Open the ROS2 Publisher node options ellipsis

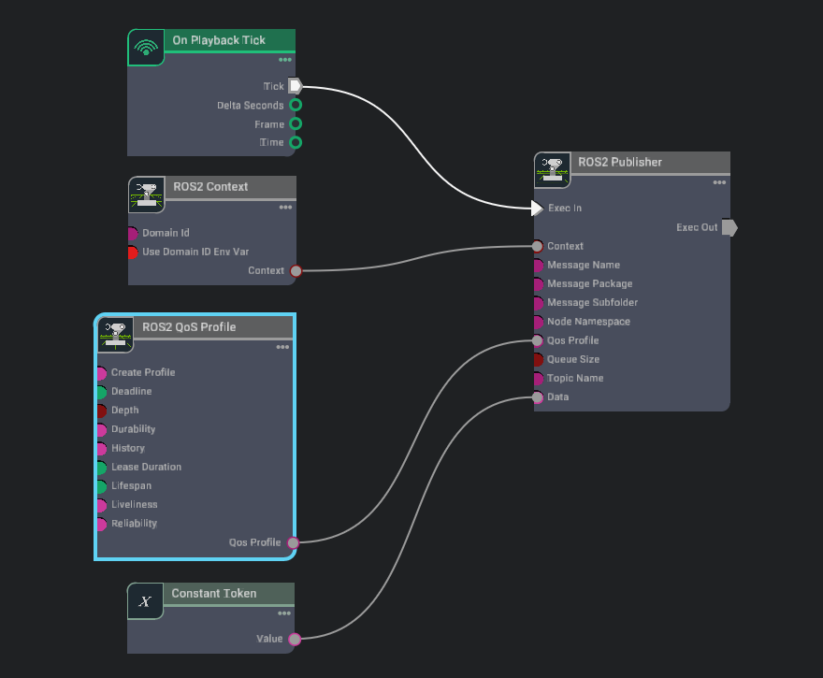pyautogui.click(x=718, y=183)
